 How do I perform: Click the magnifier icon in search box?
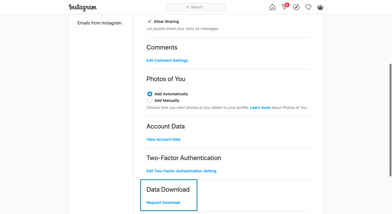(188, 7)
